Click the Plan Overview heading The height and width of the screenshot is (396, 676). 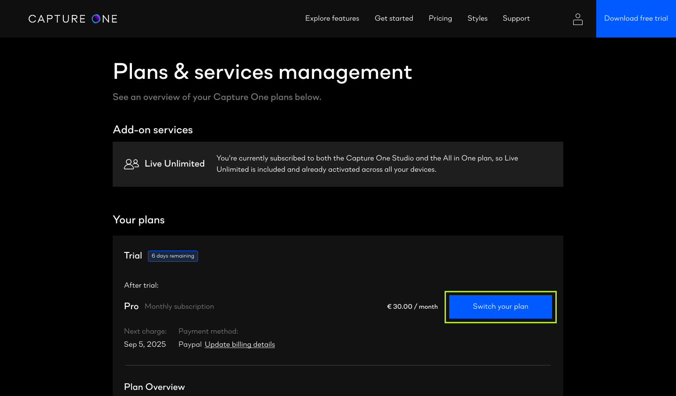tap(154, 387)
